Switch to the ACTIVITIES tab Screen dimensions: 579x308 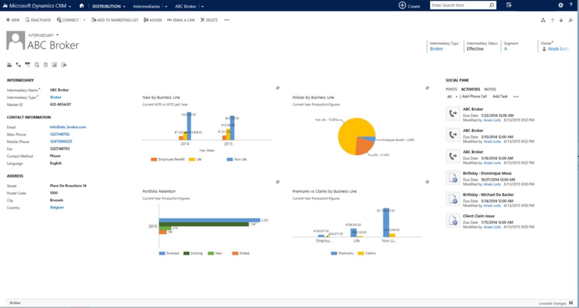[470, 89]
